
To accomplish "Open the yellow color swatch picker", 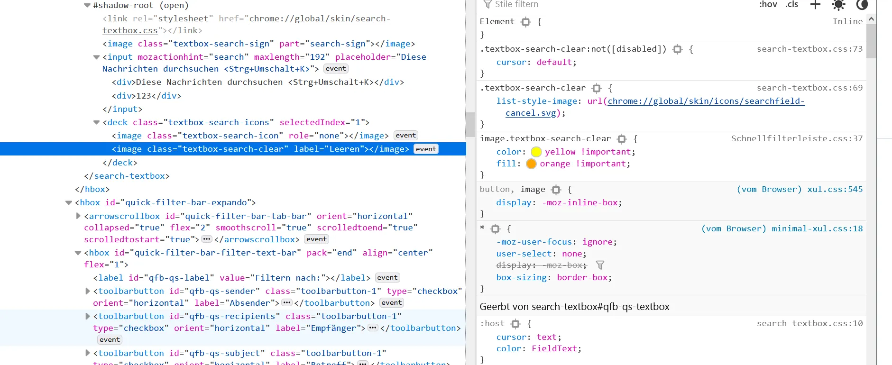I will [x=536, y=152].
